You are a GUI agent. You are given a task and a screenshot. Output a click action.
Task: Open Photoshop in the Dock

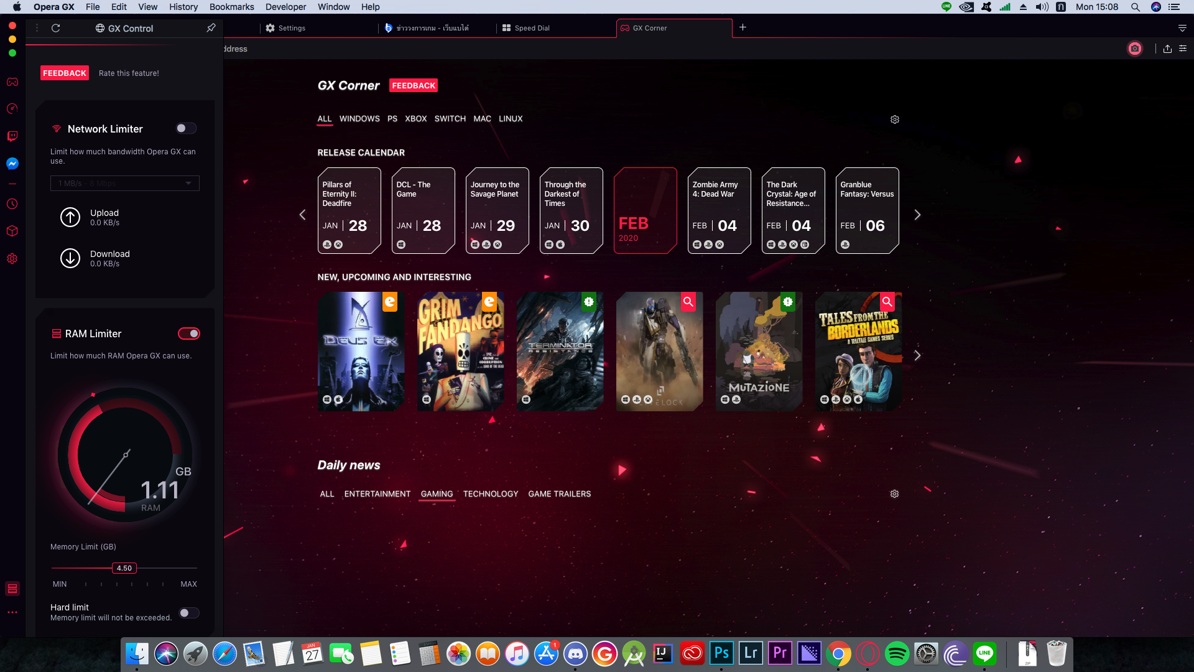(x=721, y=654)
